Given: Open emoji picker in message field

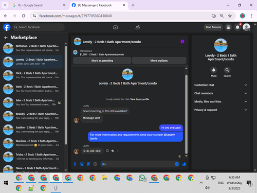Looking at the screenshot, I should coord(177,164).
